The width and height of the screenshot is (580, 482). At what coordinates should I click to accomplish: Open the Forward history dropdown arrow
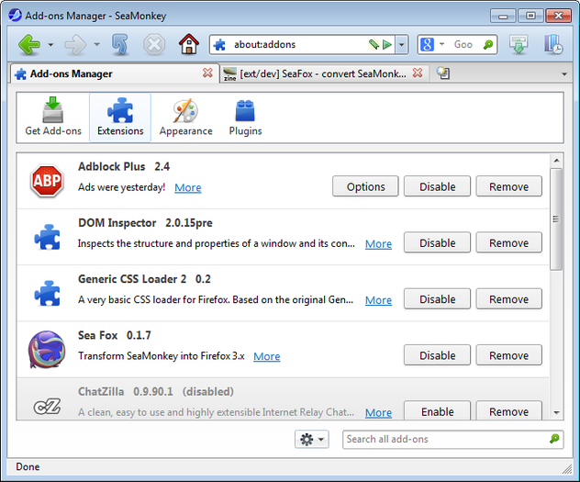(x=97, y=45)
